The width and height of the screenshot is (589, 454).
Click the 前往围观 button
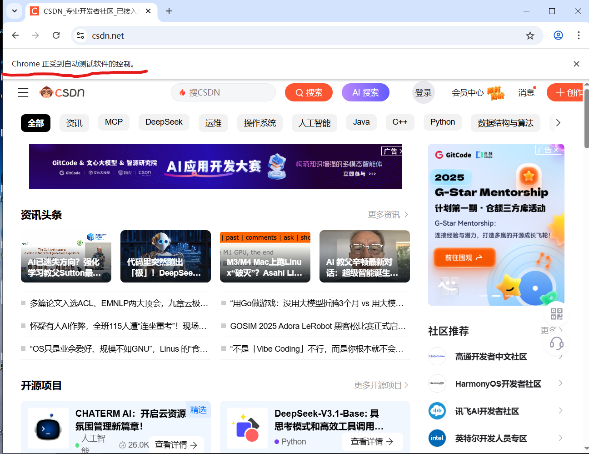click(x=464, y=257)
